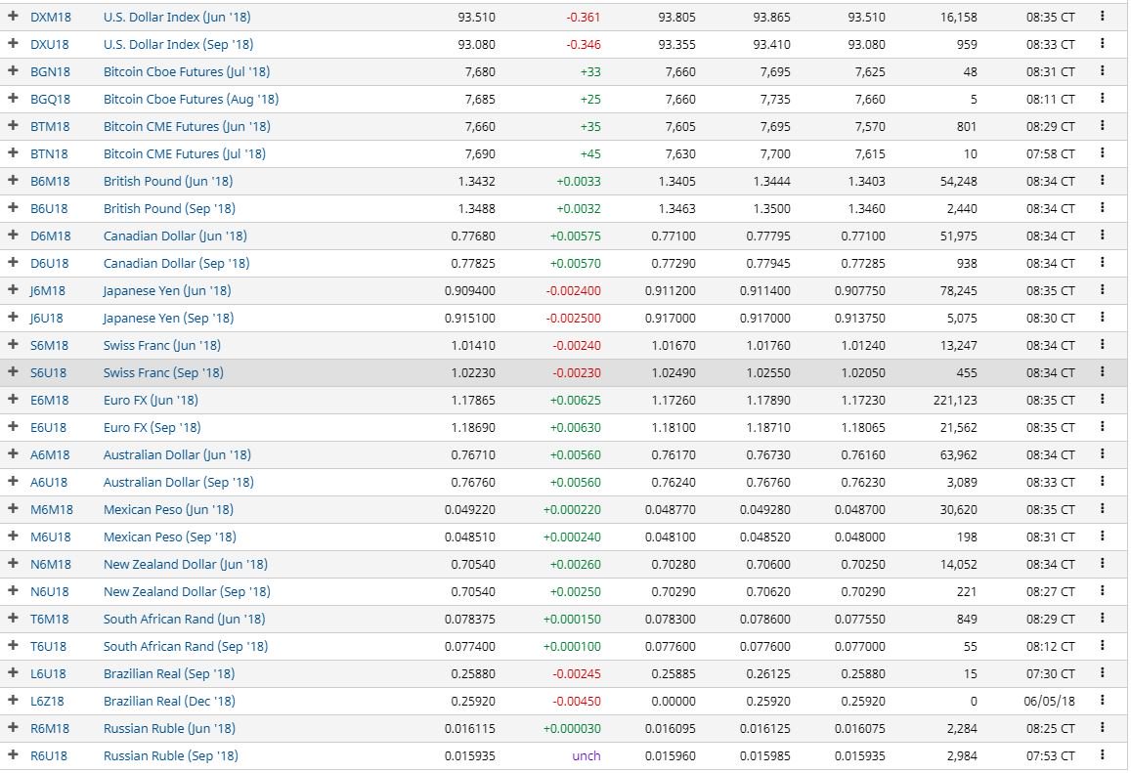
Task: Open Mexican Peso (Jun '18) contract link
Action: [x=168, y=510]
